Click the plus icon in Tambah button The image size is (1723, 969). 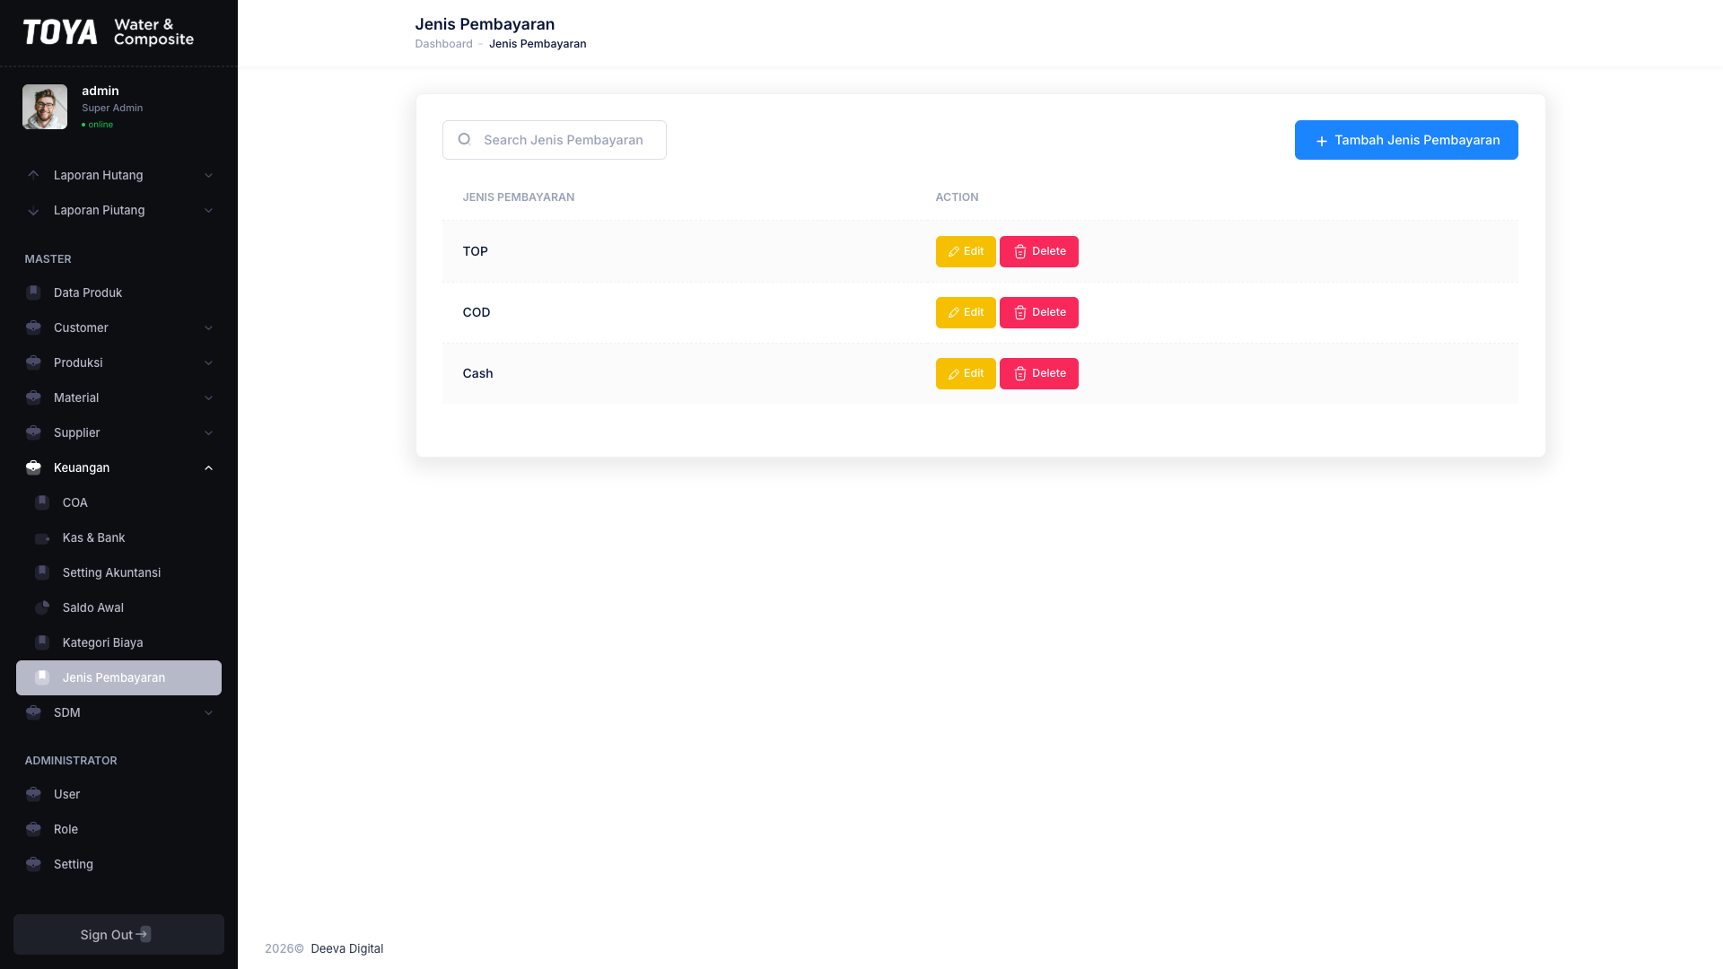pos(1321,141)
